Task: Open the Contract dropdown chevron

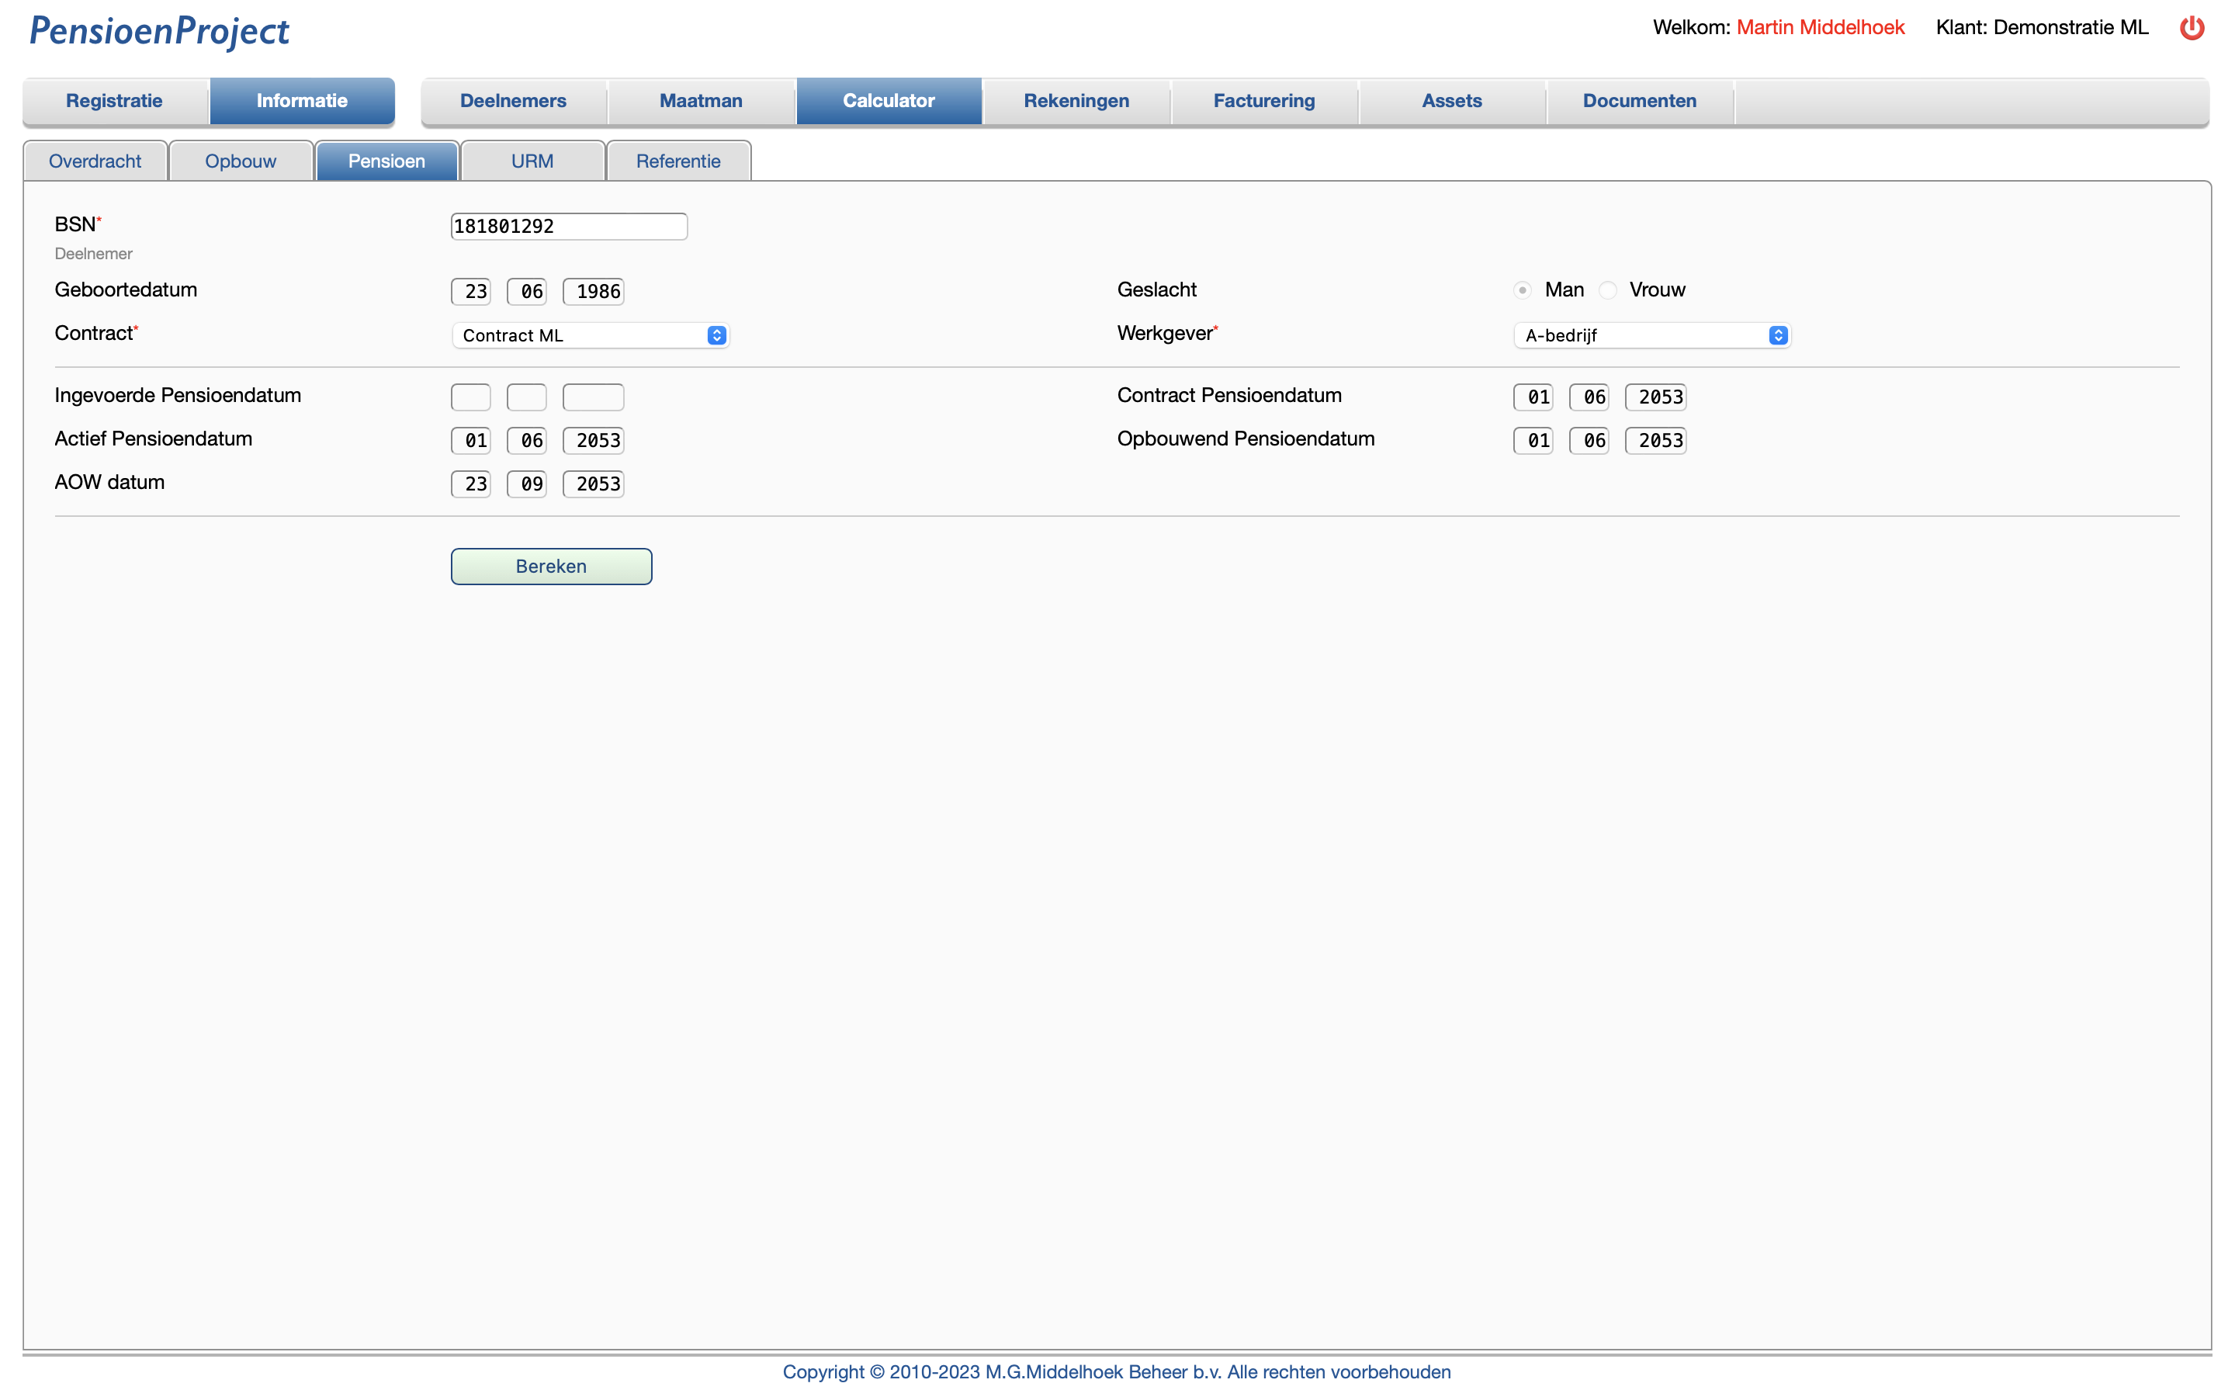Action: pyautogui.click(x=717, y=335)
